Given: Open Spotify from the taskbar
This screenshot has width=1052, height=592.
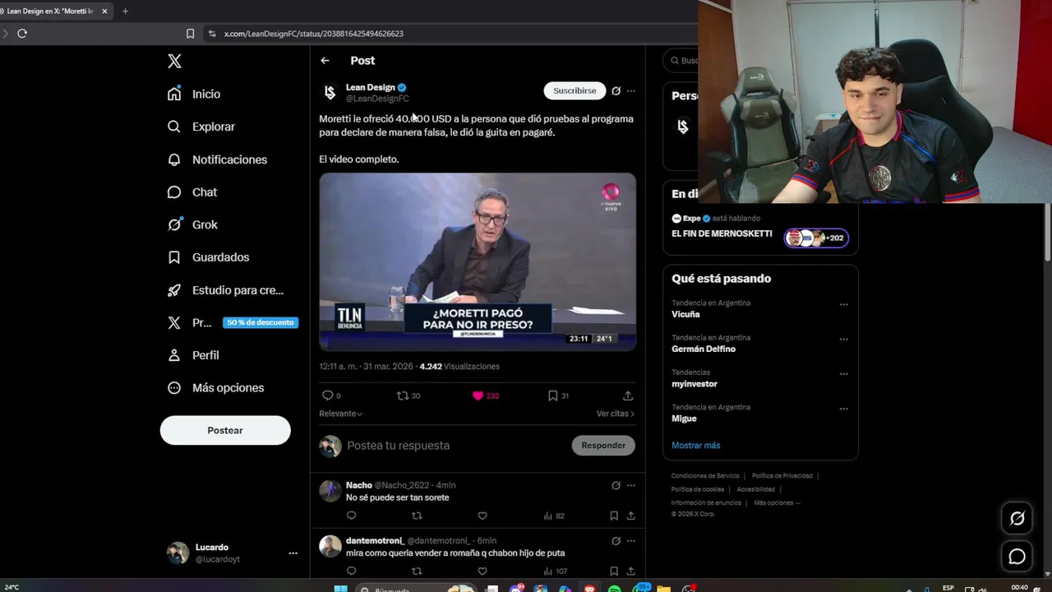Looking at the screenshot, I should click(614, 589).
